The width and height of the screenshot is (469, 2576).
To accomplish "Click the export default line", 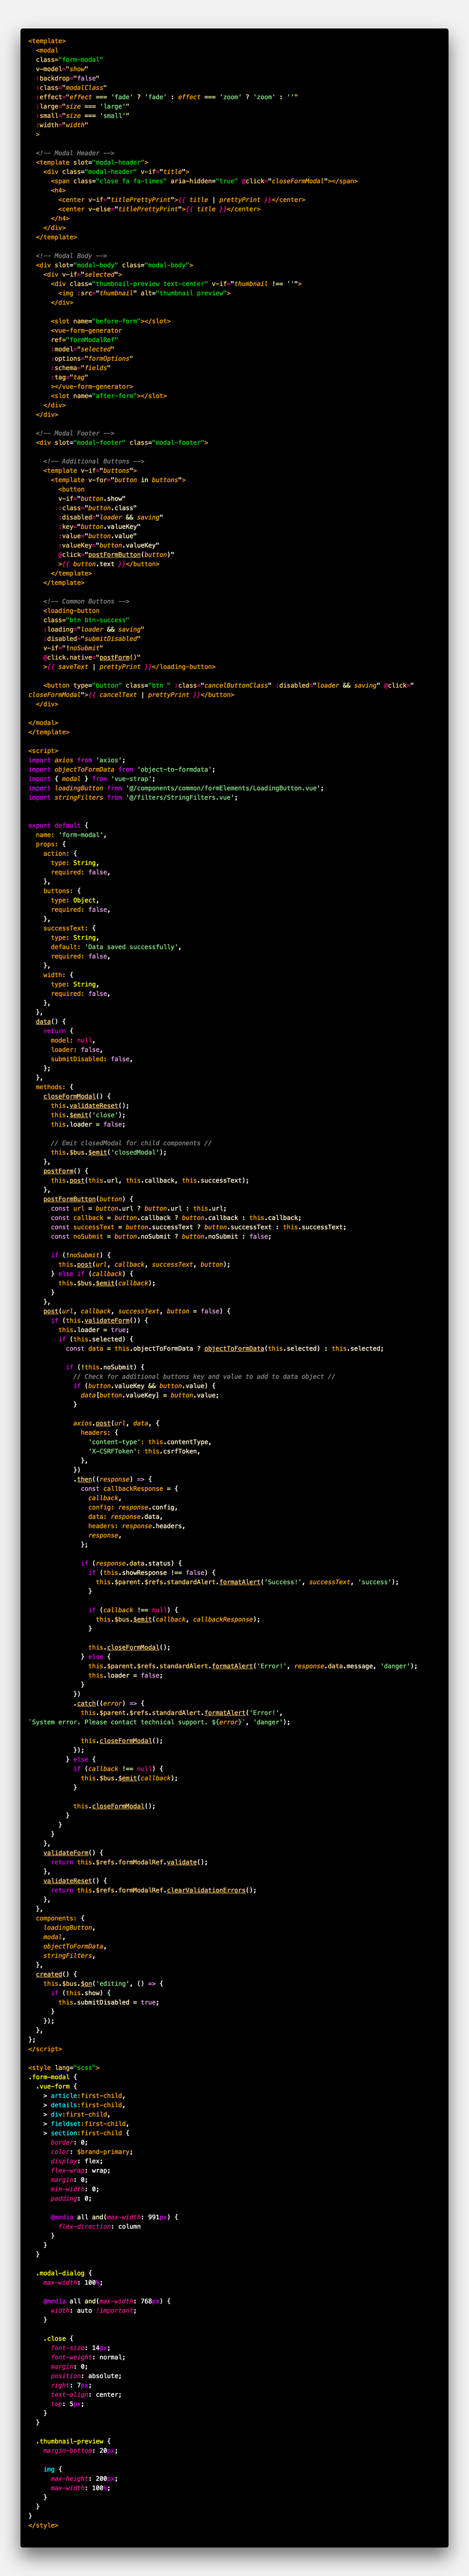I will coord(58,825).
